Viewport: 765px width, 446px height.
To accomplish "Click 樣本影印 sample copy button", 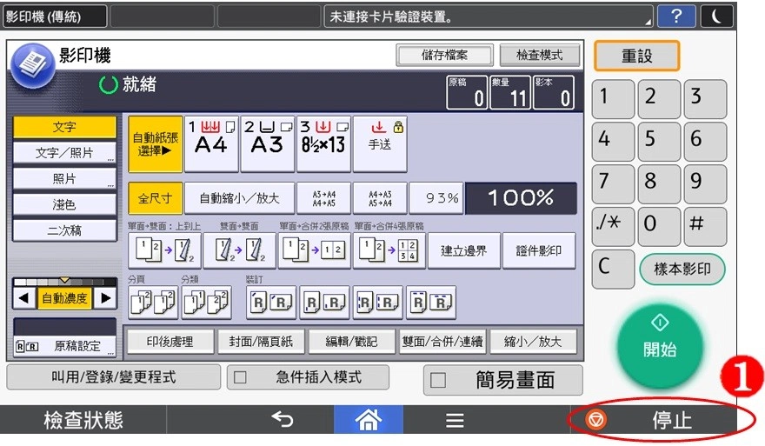I will point(682,269).
